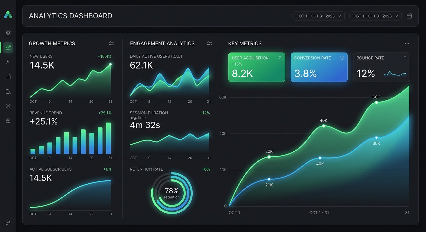Click the info icon on the Conversion Rate card
Screen dimensions: 426x232
pyautogui.click(x=342, y=58)
